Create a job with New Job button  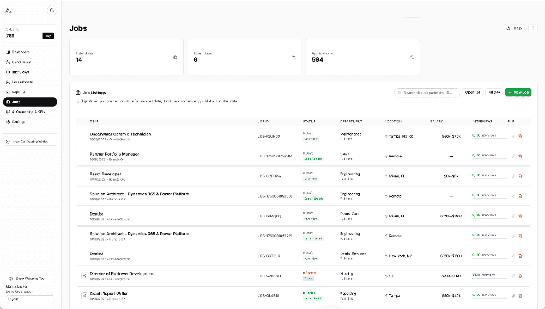518,92
